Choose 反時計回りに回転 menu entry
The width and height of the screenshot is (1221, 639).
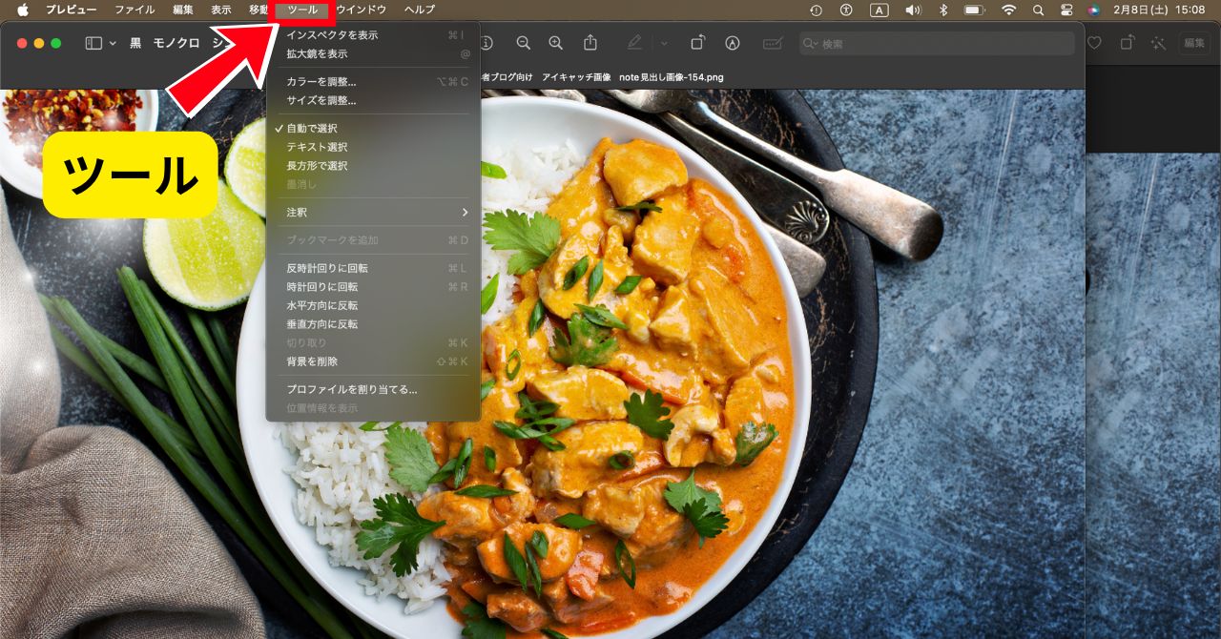(373, 268)
